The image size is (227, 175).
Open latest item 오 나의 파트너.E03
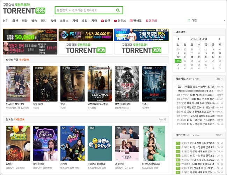tap(197, 116)
